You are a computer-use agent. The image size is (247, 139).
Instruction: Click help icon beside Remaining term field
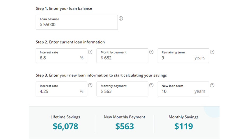coord(212,52)
